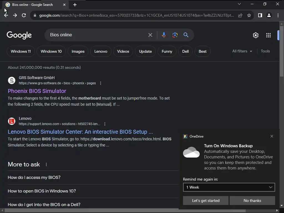284x213 pixels.
Task: View site info via the padlock icon
Action: 35,16
